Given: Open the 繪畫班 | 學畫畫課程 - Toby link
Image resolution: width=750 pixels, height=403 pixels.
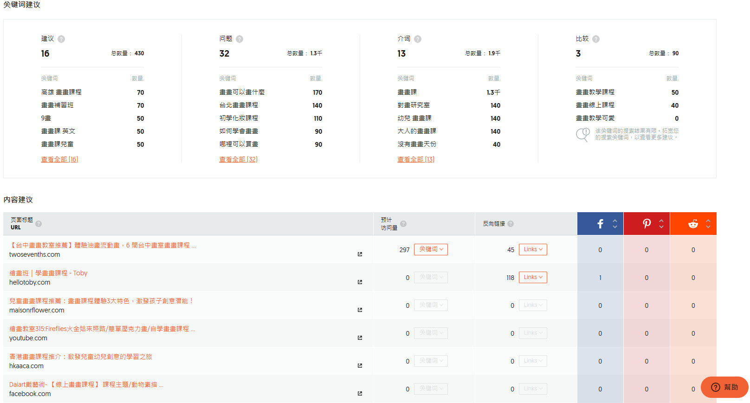Looking at the screenshot, I should pos(48,273).
